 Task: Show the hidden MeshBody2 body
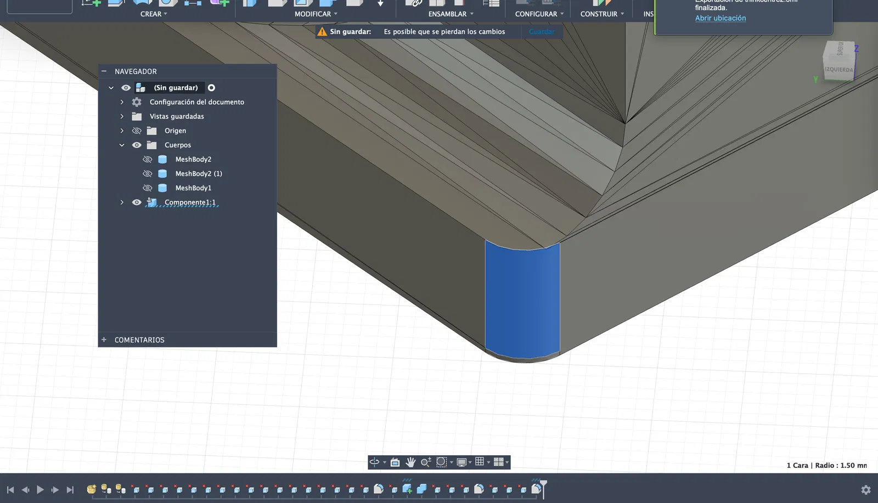(147, 160)
